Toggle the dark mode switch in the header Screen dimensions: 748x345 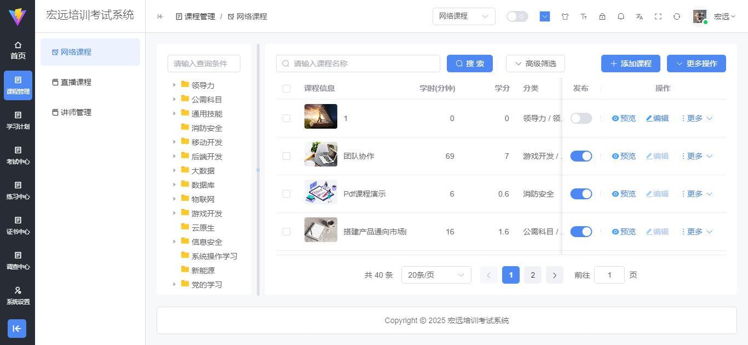(517, 16)
